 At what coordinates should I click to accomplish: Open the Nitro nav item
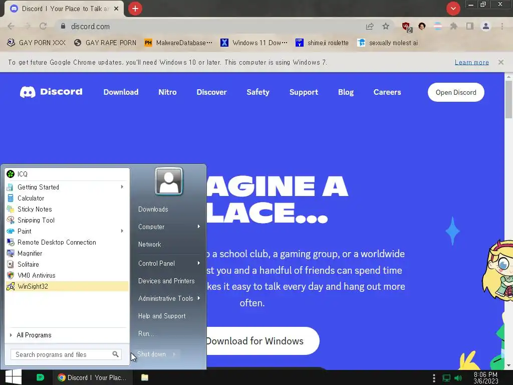coord(167,92)
